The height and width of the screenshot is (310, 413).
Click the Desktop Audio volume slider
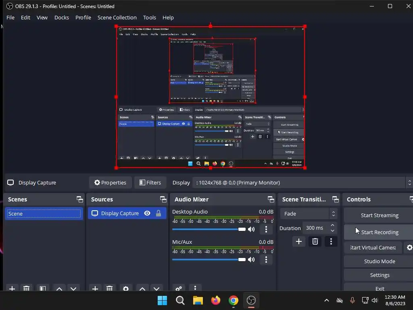(x=209, y=229)
